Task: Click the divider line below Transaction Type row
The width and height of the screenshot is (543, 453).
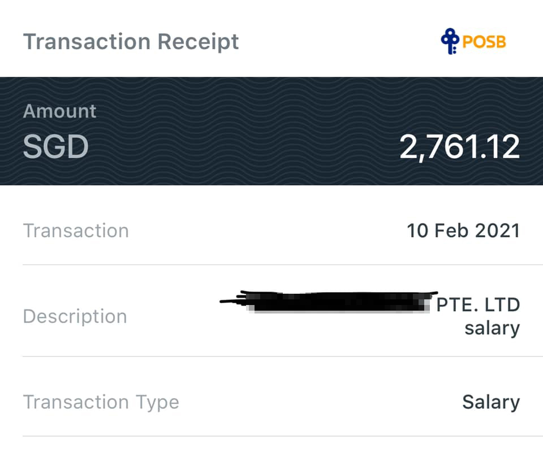Action: 271,436
